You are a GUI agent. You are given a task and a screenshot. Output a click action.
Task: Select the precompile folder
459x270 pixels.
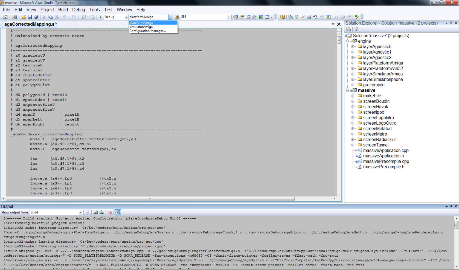pos(374,85)
